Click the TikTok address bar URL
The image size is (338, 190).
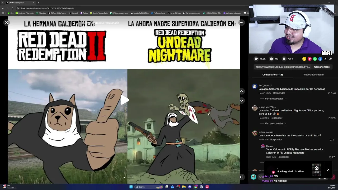coord(47,8)
